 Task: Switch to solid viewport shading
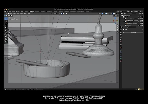tap(113, 13)
